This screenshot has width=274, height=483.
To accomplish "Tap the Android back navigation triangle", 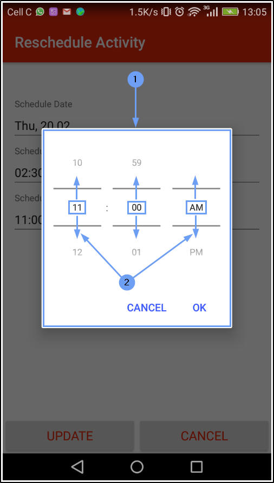I will coord(77,467).
